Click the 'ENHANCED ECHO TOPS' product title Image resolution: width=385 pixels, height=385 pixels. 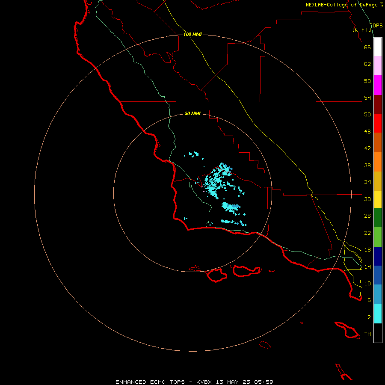150,382
